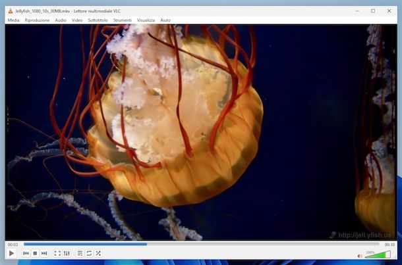Minimize the VLC window
Image resolution: width=402 pixels, height=265 pixels.
(x=357, y=11)
